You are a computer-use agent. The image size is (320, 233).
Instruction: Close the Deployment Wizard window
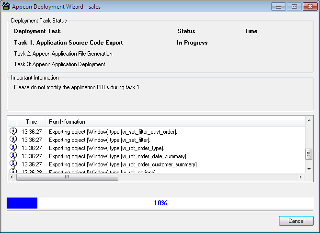pyautogui.click(x=310, y=7)
